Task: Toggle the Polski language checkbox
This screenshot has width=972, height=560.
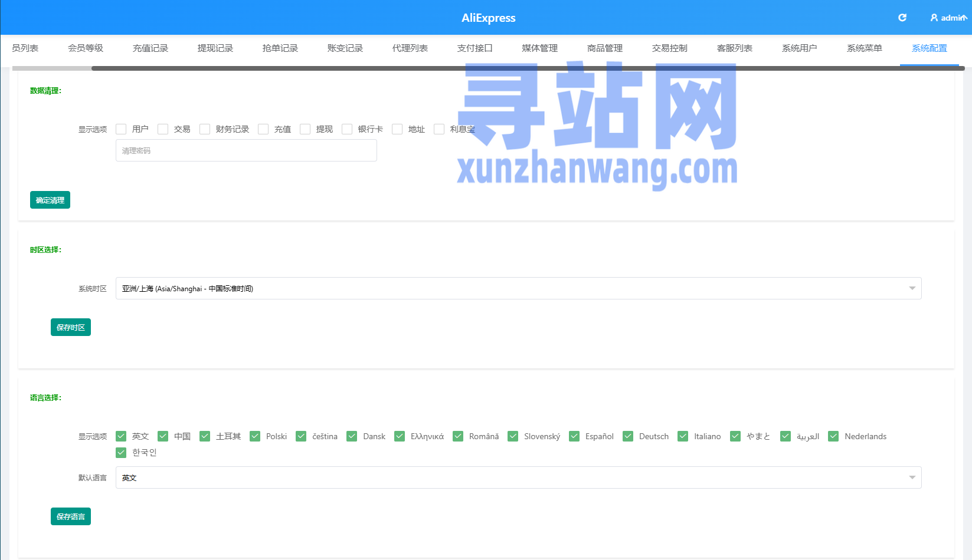Action: [255, 436]
